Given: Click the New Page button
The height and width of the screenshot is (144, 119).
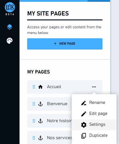Looking at the screenshot, I should click(x=65, y=44).
